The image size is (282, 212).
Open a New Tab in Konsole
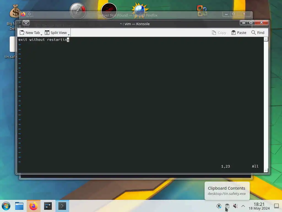[x=30, y=33]
